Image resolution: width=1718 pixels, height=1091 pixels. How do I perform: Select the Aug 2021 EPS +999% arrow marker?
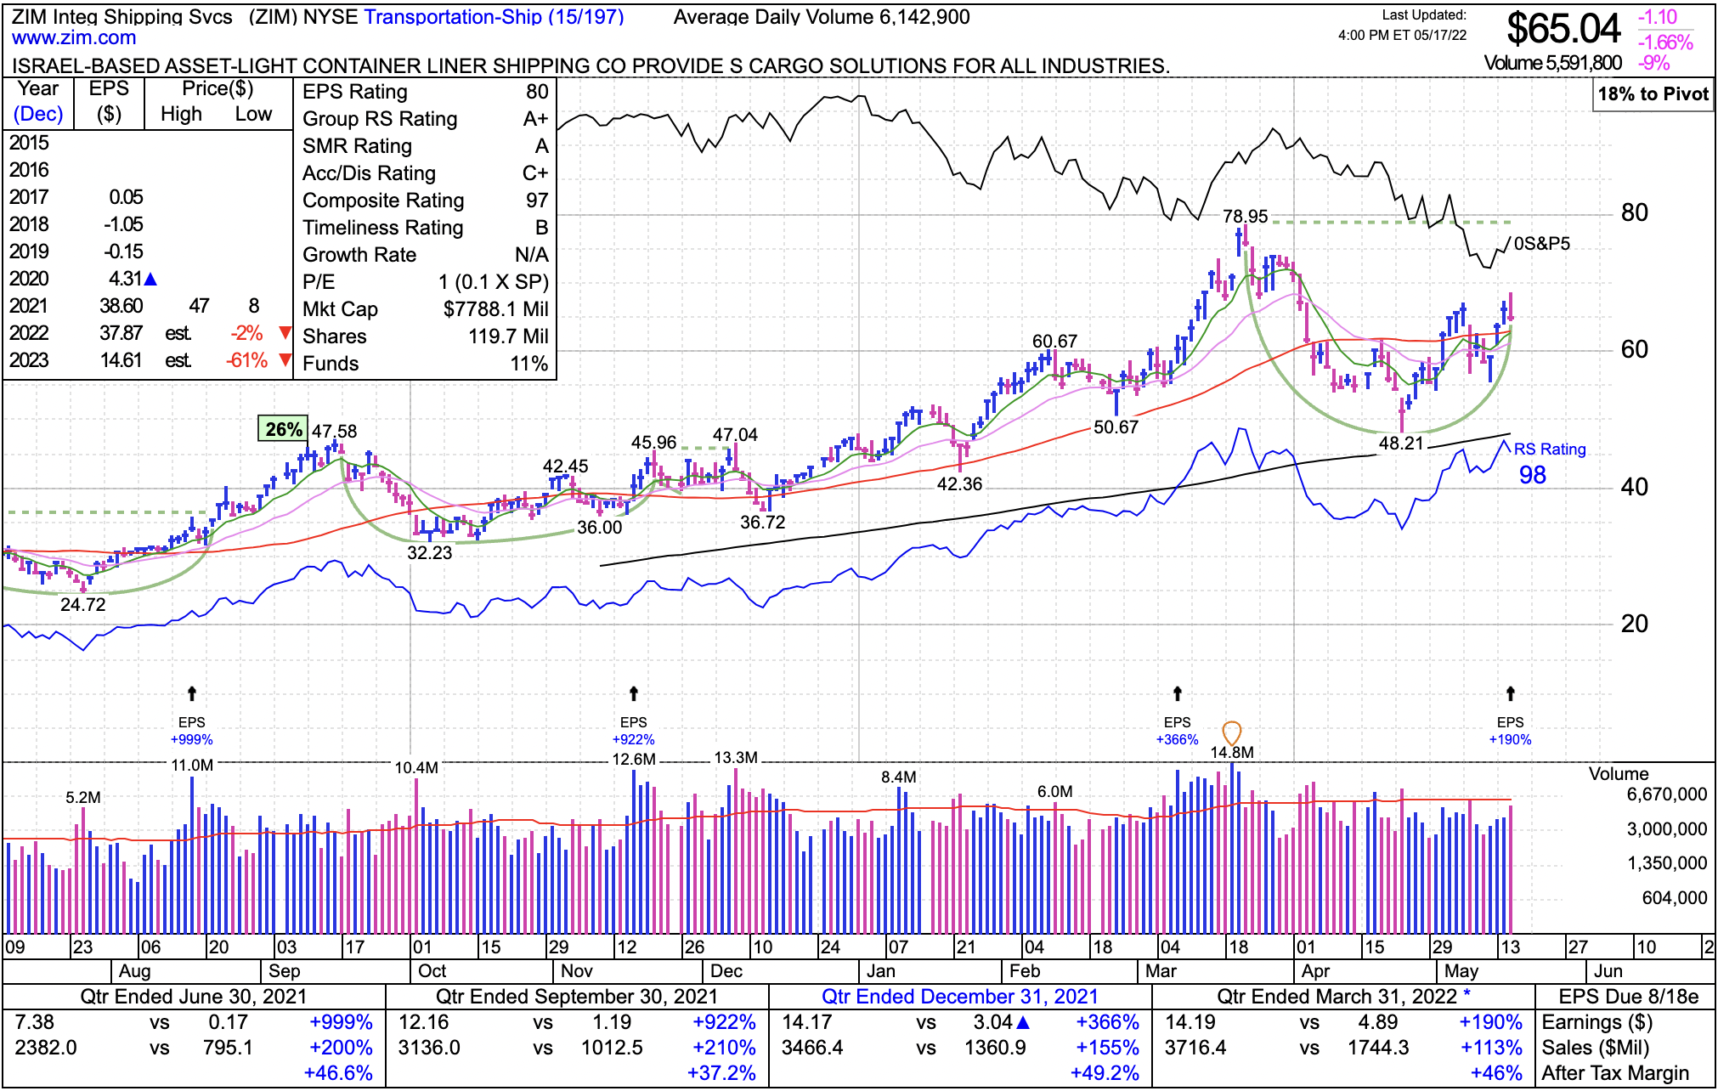click(x=192, y=694)
